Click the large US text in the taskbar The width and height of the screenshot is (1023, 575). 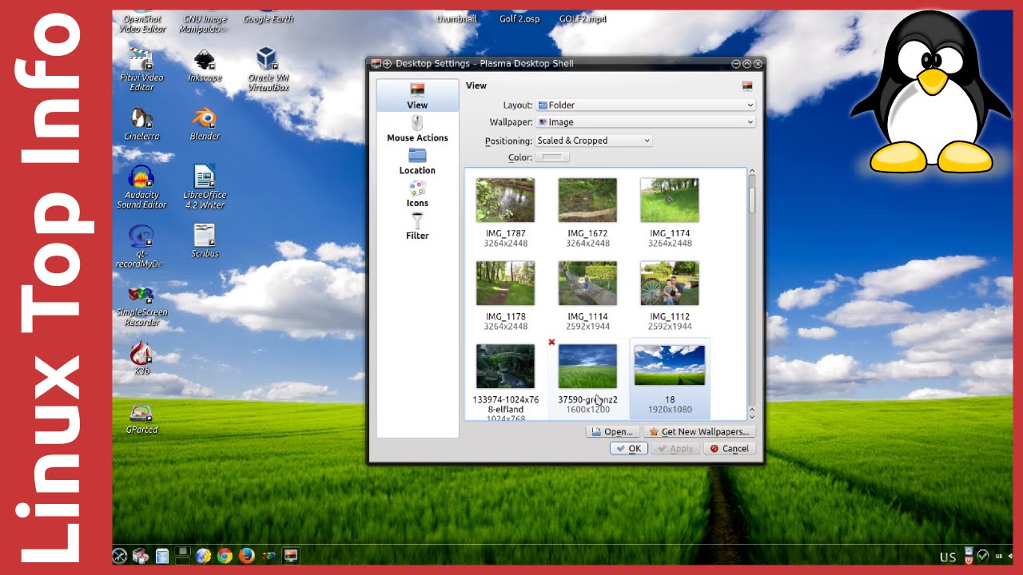[948, 557]
